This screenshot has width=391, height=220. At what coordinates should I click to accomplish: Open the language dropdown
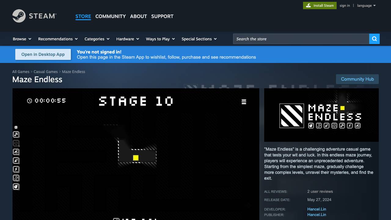366,5
